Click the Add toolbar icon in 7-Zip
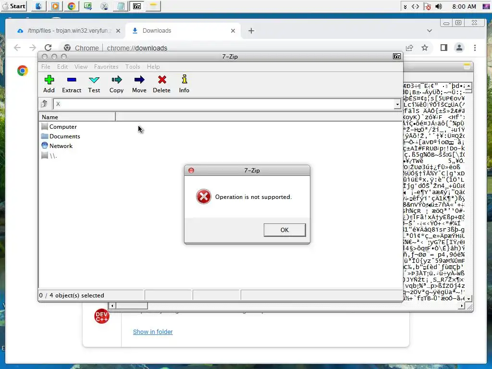The image size is (492, 369). [x=49, y=84]
